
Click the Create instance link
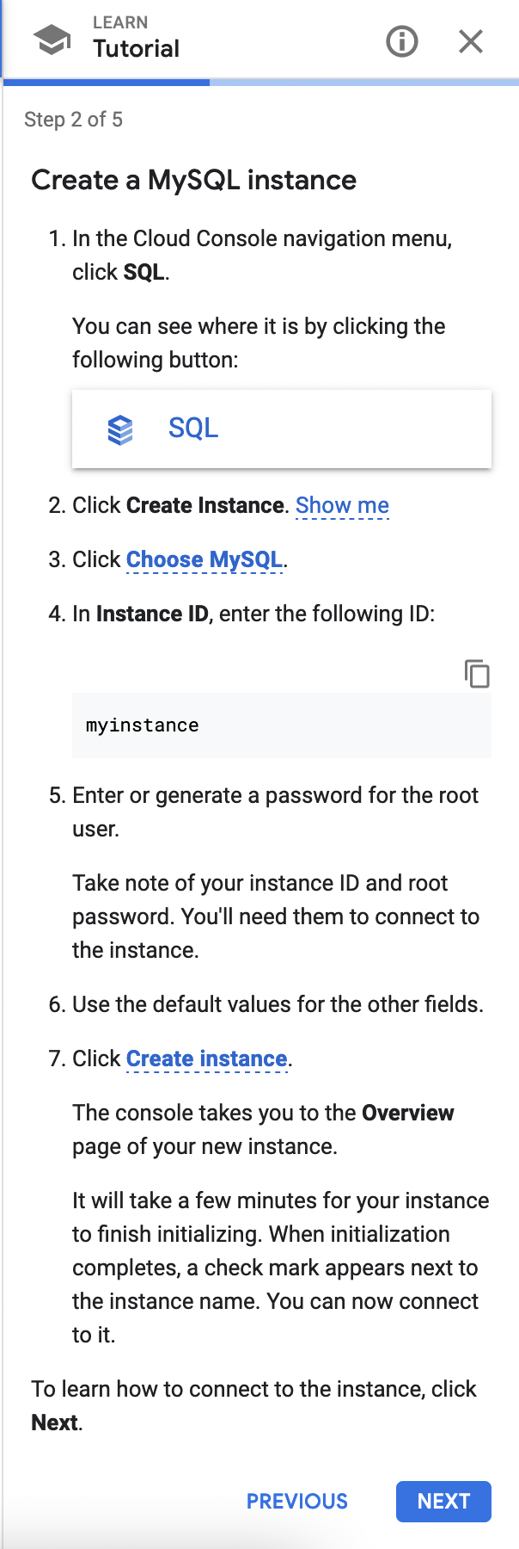coord(207,1058)
